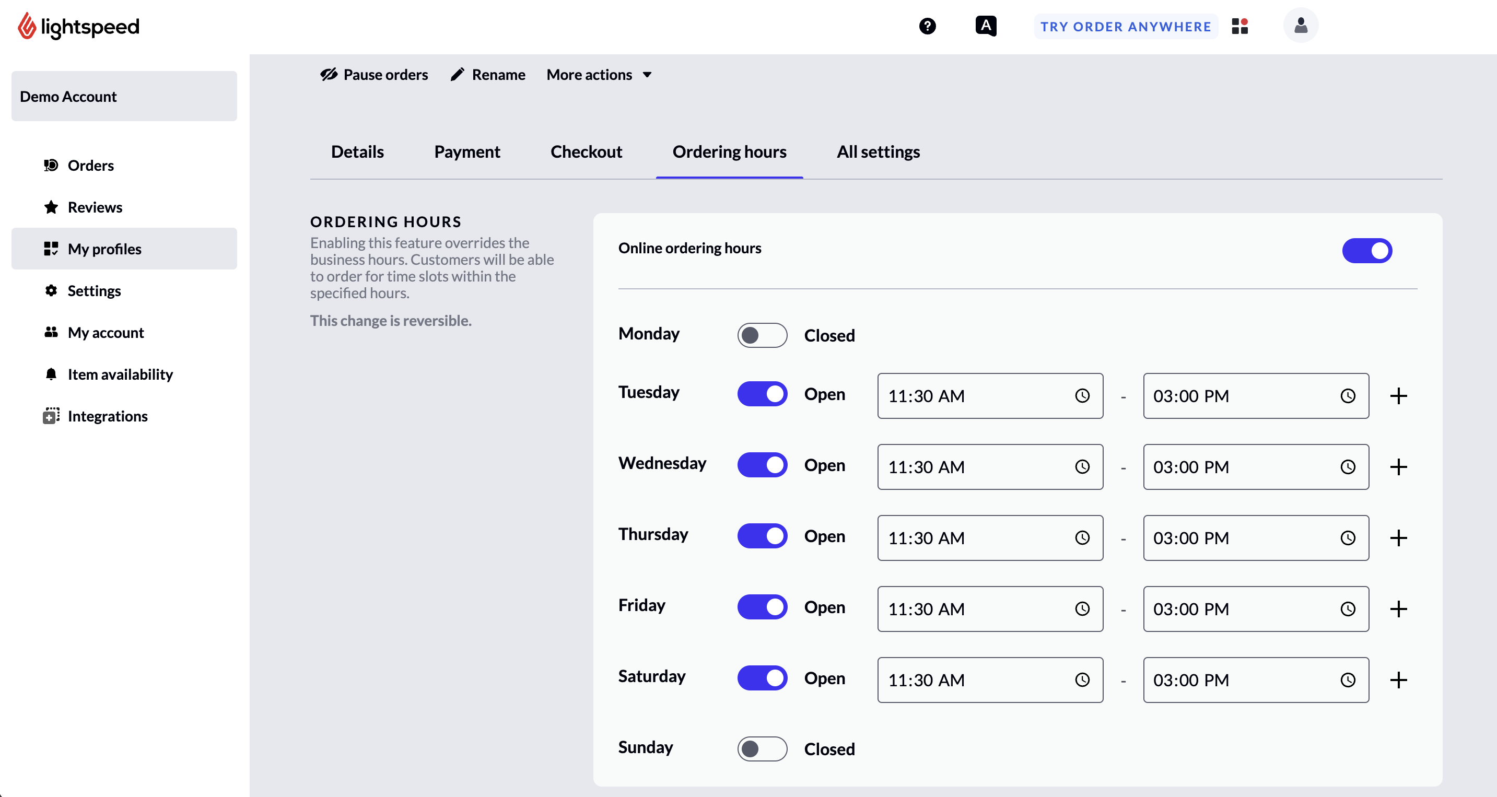Edit Saturday opening time field
This screenshot has height=797, width=1497.
click(990, 679)
